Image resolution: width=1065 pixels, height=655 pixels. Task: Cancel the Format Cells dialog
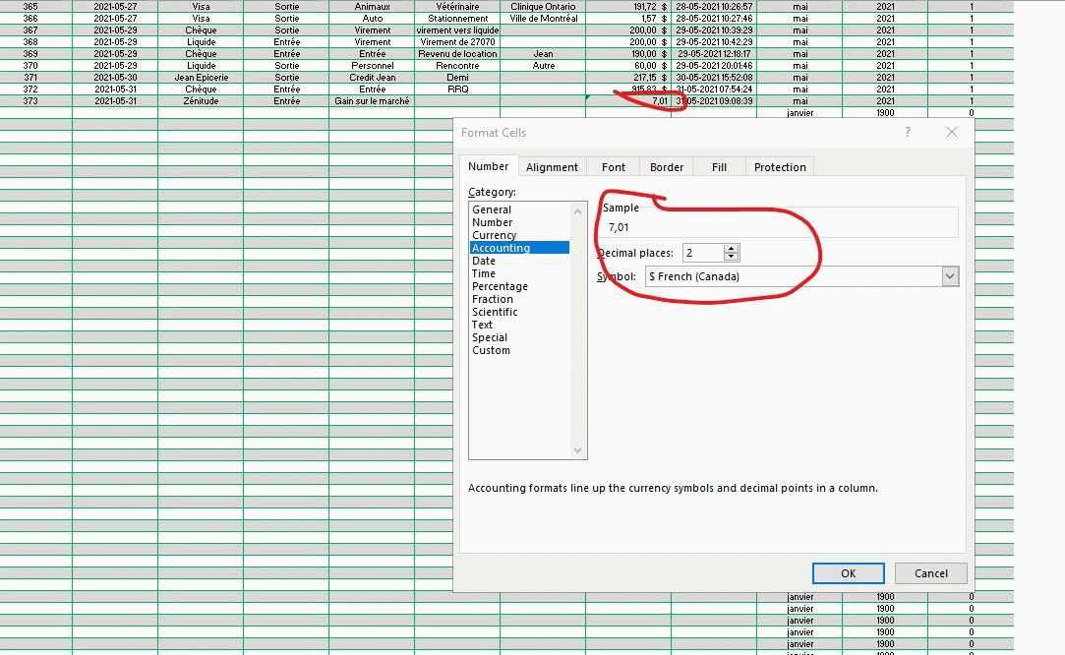click(x=930, y=573)
